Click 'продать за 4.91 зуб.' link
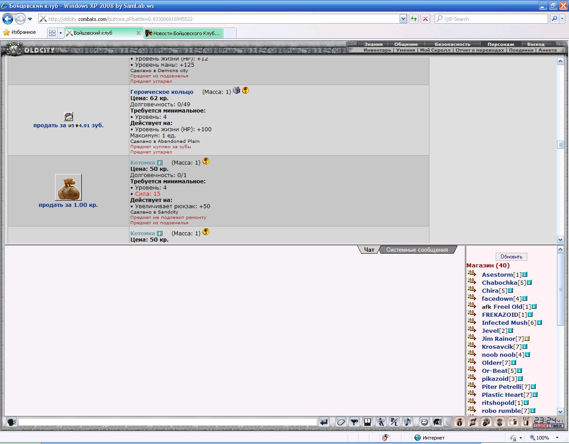The image size is (569, 444). click(68, 125)
